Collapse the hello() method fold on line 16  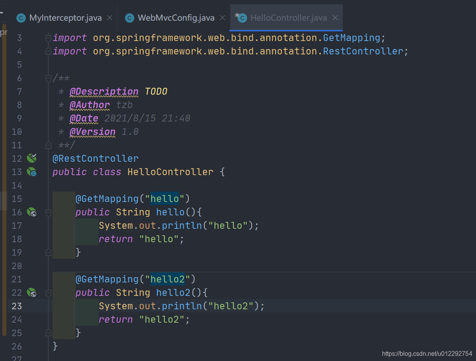(x=48, y=212)
